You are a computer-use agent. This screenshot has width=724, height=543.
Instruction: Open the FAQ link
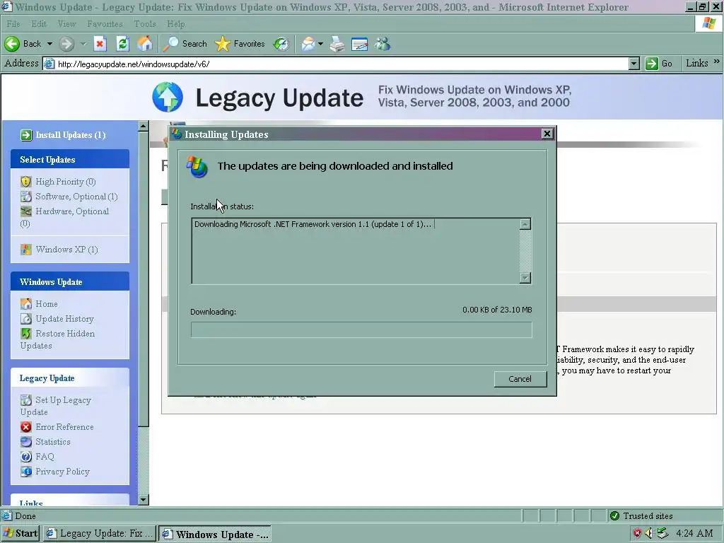point(45,457)
